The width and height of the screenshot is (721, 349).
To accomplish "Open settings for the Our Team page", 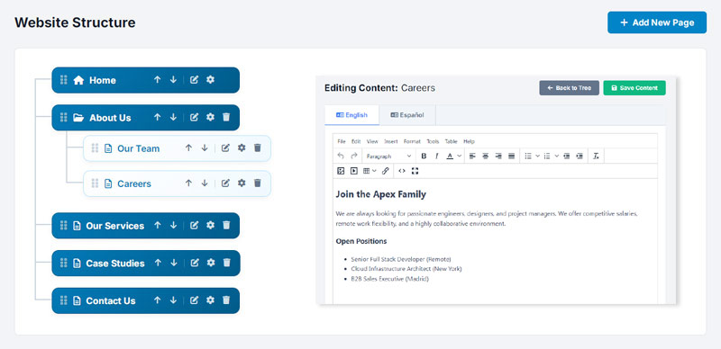I will point(242,148).
